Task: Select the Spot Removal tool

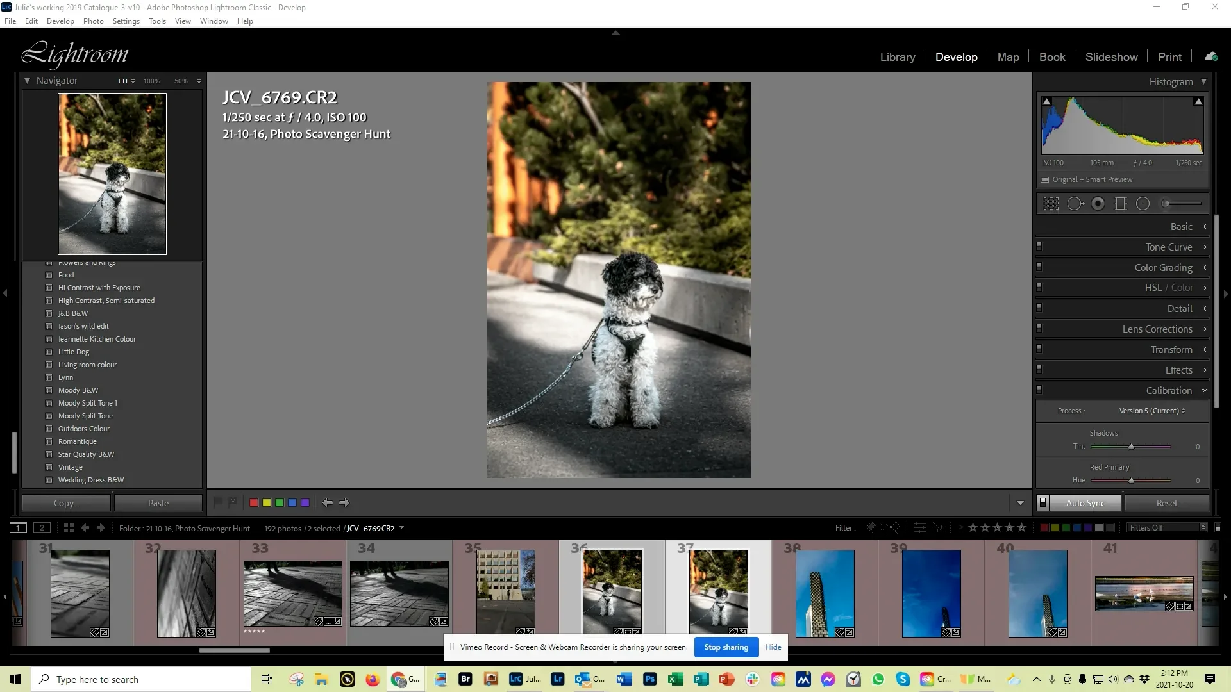Action: click(x=1075, y=203)
